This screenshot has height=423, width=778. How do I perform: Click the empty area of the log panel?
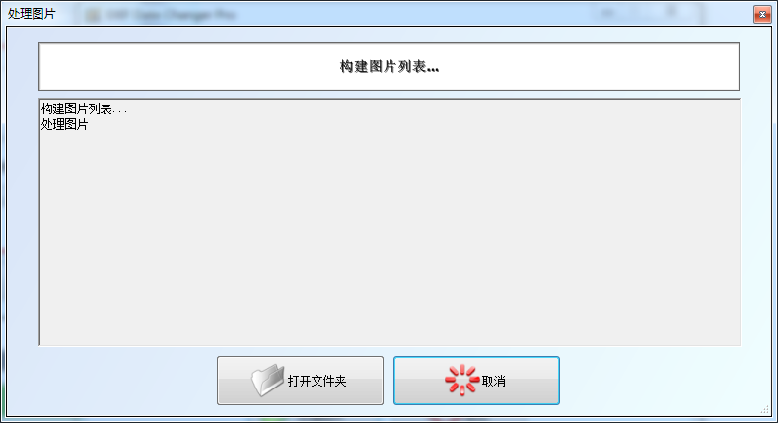(389, 238)
